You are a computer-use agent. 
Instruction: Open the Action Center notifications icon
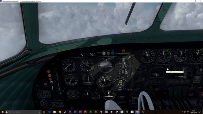point(200,112)
